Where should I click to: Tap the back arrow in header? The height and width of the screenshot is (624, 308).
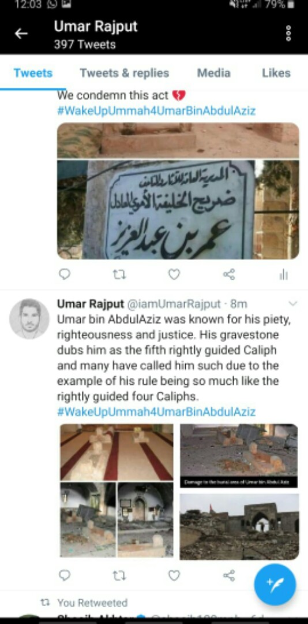[21, 34]
